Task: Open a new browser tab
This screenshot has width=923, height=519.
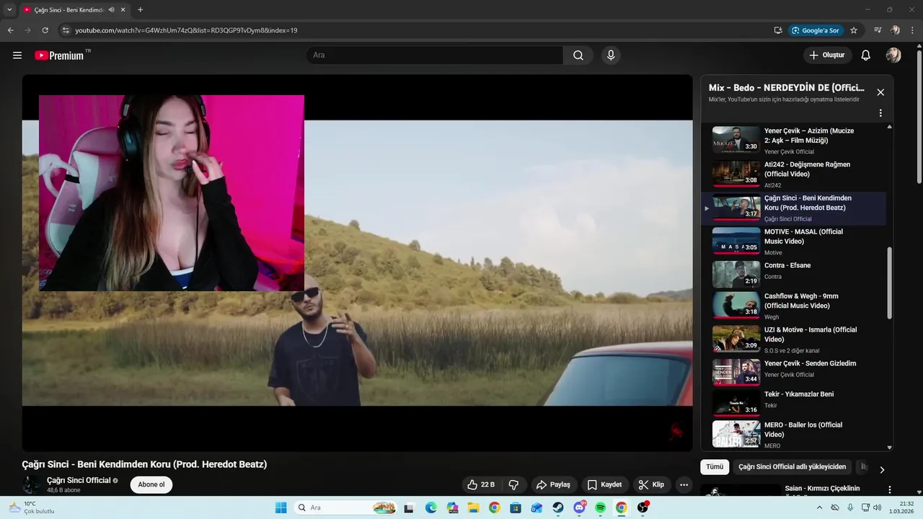Action: (x=140, y=10)
